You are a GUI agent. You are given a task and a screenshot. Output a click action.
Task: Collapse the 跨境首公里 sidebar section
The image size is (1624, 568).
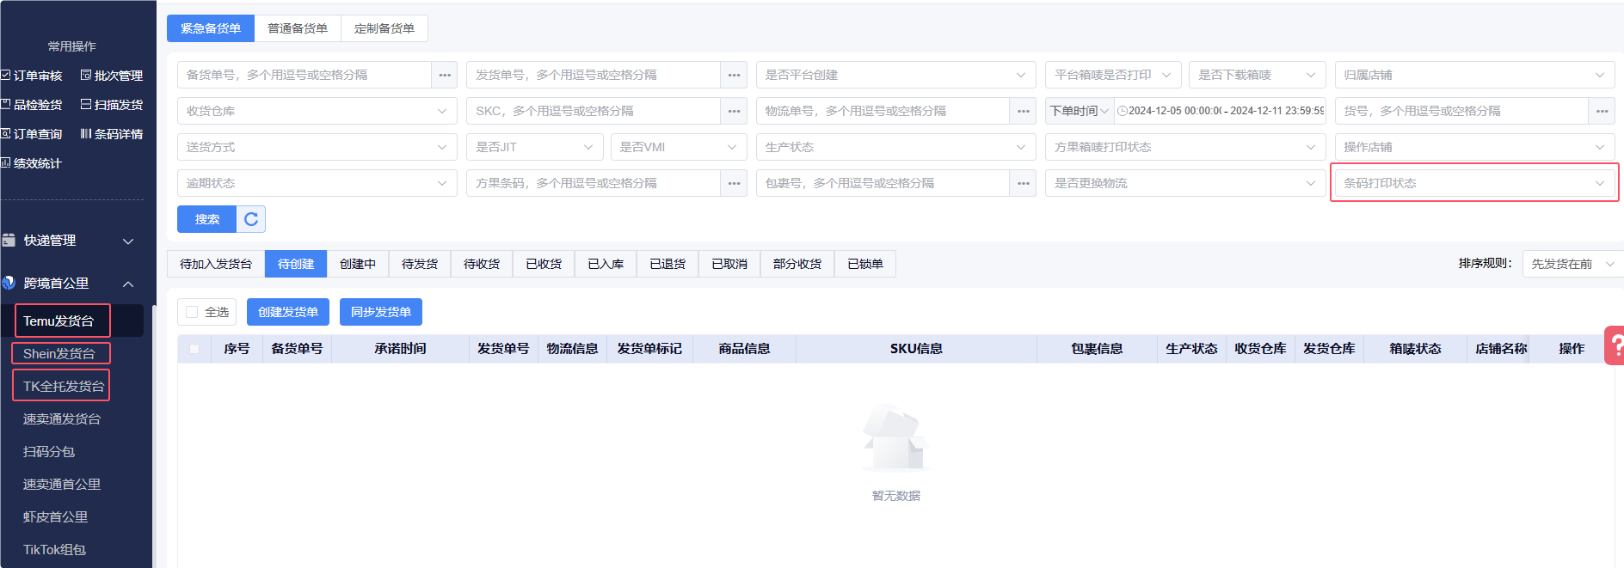point(128,284)
